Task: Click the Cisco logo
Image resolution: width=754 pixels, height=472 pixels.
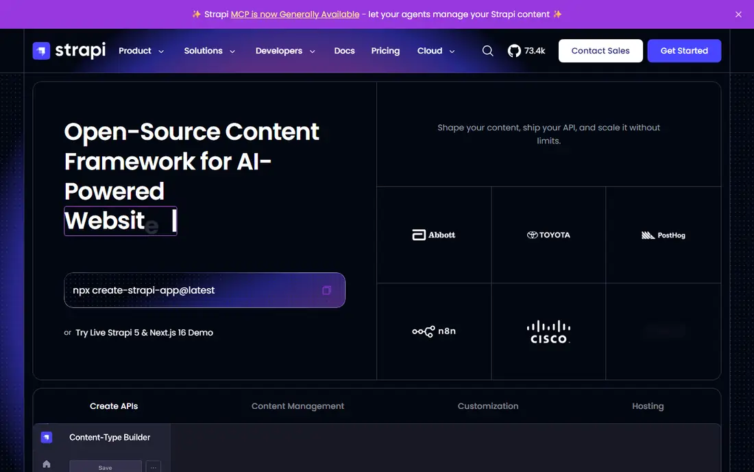Action: pos(548,331)
